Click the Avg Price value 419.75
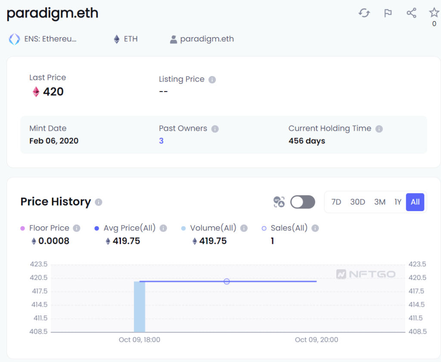Viewport: 441px width, 362px height. pyautogui.click(x=126, y=241)
